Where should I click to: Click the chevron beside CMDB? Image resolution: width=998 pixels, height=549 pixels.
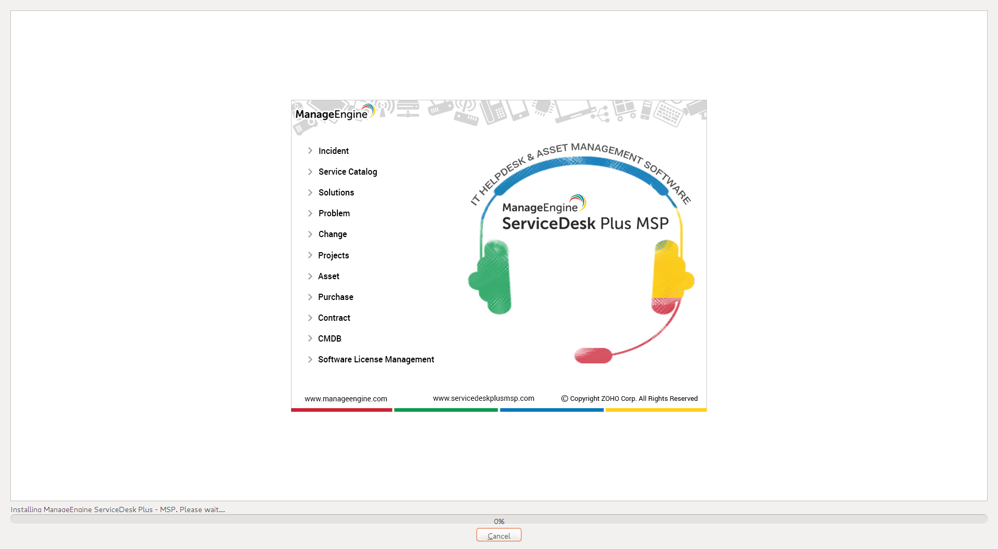tap(310, 338)
